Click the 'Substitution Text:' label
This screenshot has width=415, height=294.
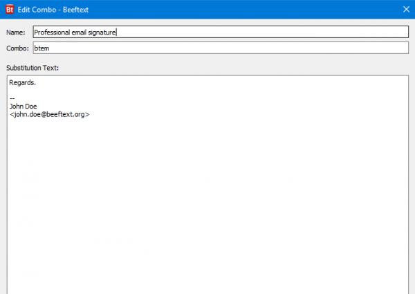click(x=33, y=68)
